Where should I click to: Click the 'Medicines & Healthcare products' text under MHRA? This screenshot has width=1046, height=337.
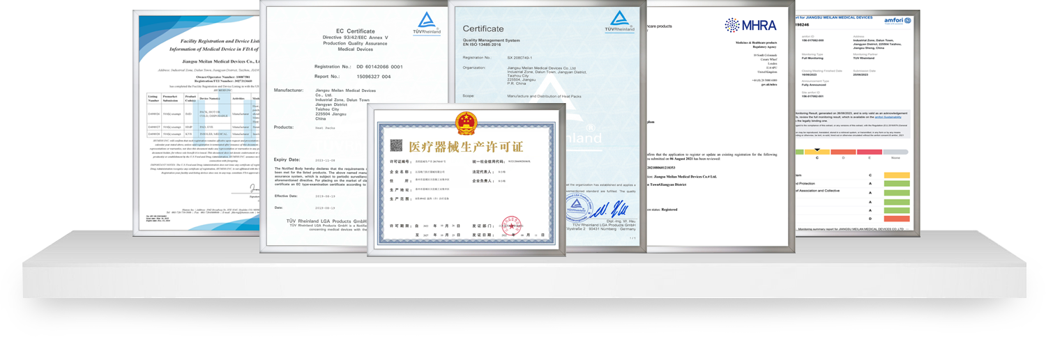[x=757, y=42]
